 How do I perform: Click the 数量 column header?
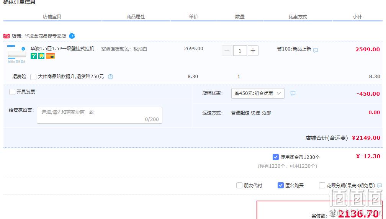(x=240, y=17)
